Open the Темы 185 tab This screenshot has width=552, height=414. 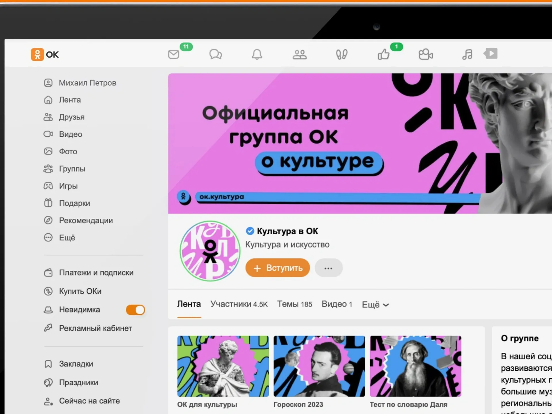[295, 304]
